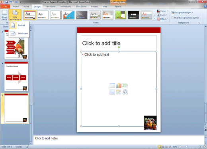Open the File menu button
The width and height of the screenshot is (207, 149).
5,6
